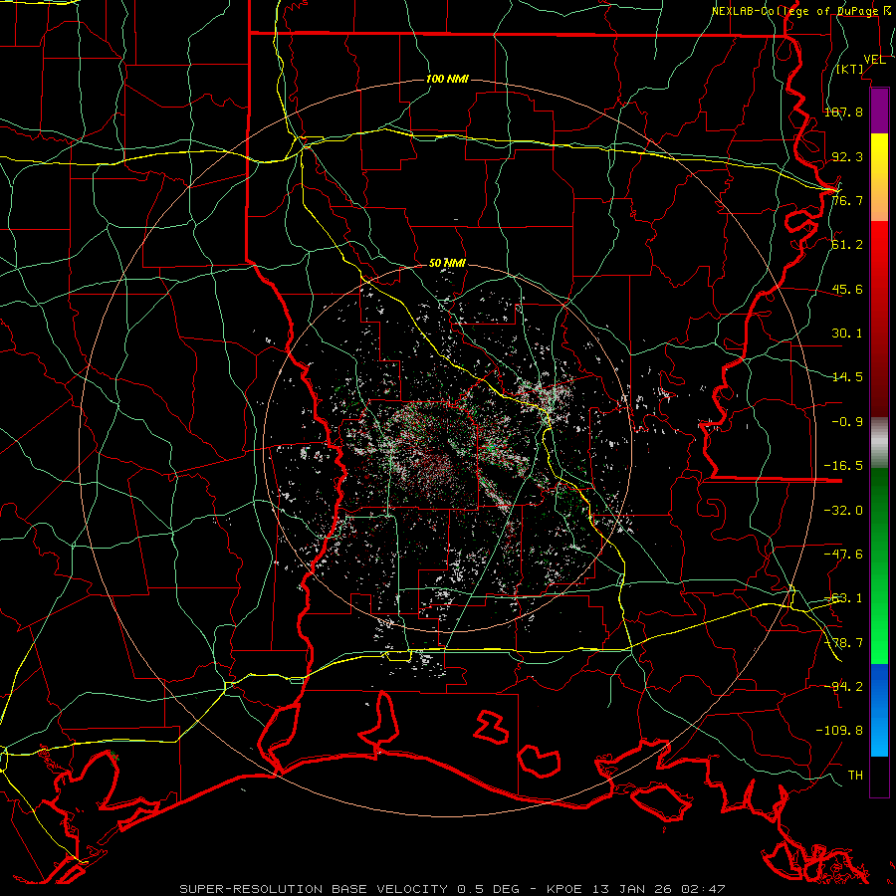
Task: Click the Super-Resolution Base Velocity caption
Action: tap(452, 889)
